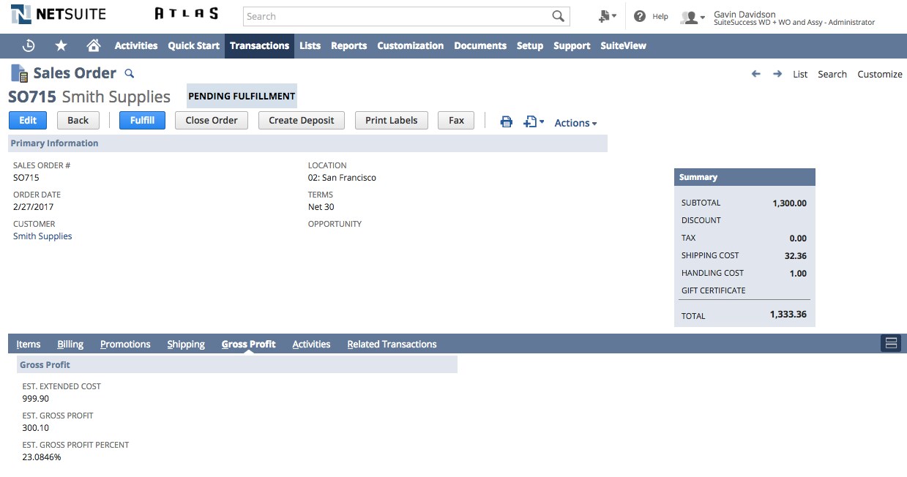Open the Activities menu
907x477 pixels.
tap(136, 45)
